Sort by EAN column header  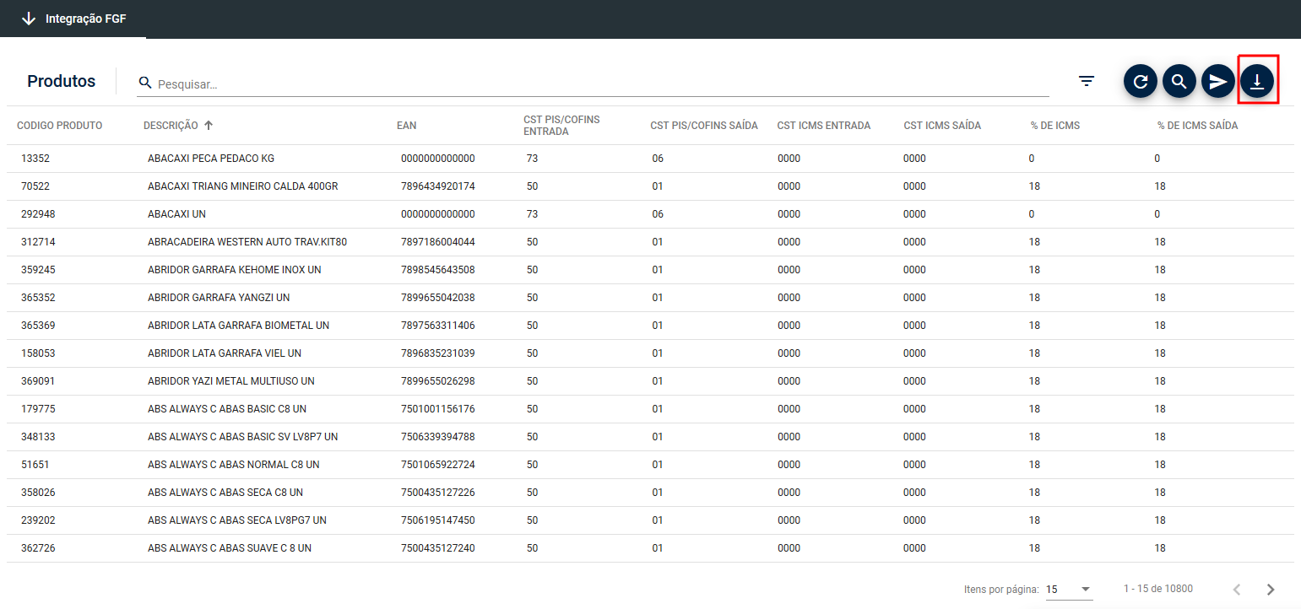pos(406,126)
